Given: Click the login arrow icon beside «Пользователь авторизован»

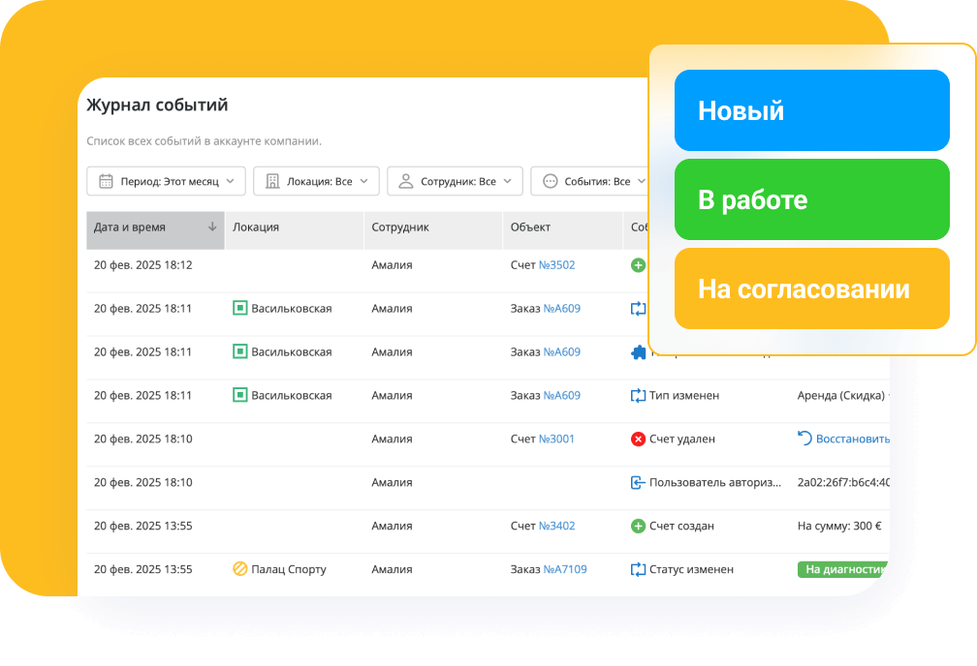Looking at the screenshot, I should [x=639, y=482].
